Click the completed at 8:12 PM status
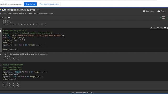The height and width of the screenshot is (94, 168). [85, 93]
